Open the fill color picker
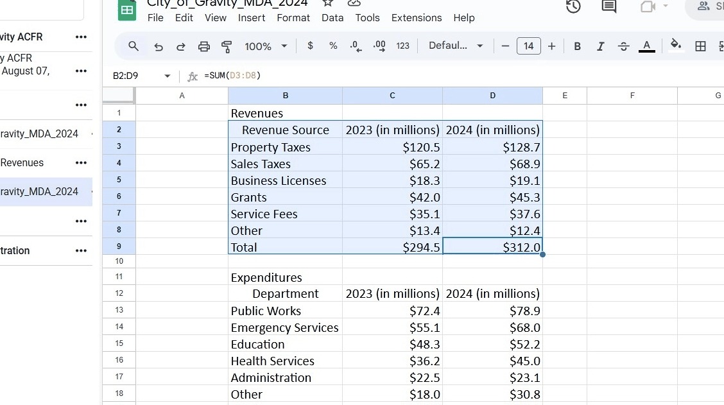Image resolution: width=724 pixels, height=405 pixels. (x=675, y=46)
